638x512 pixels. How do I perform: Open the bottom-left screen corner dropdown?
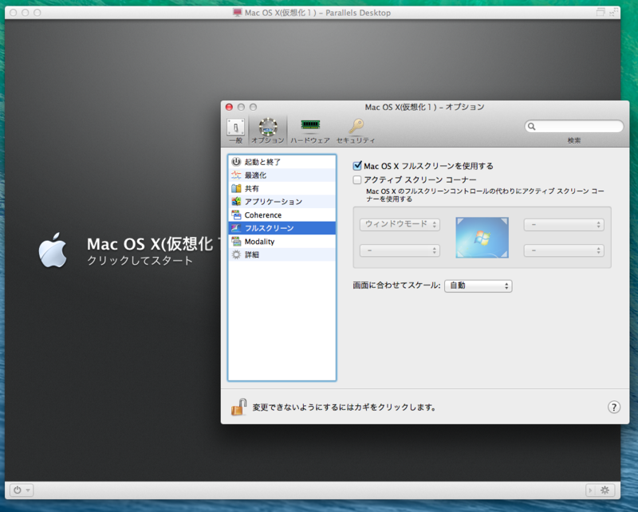click(x=400, y=250)
